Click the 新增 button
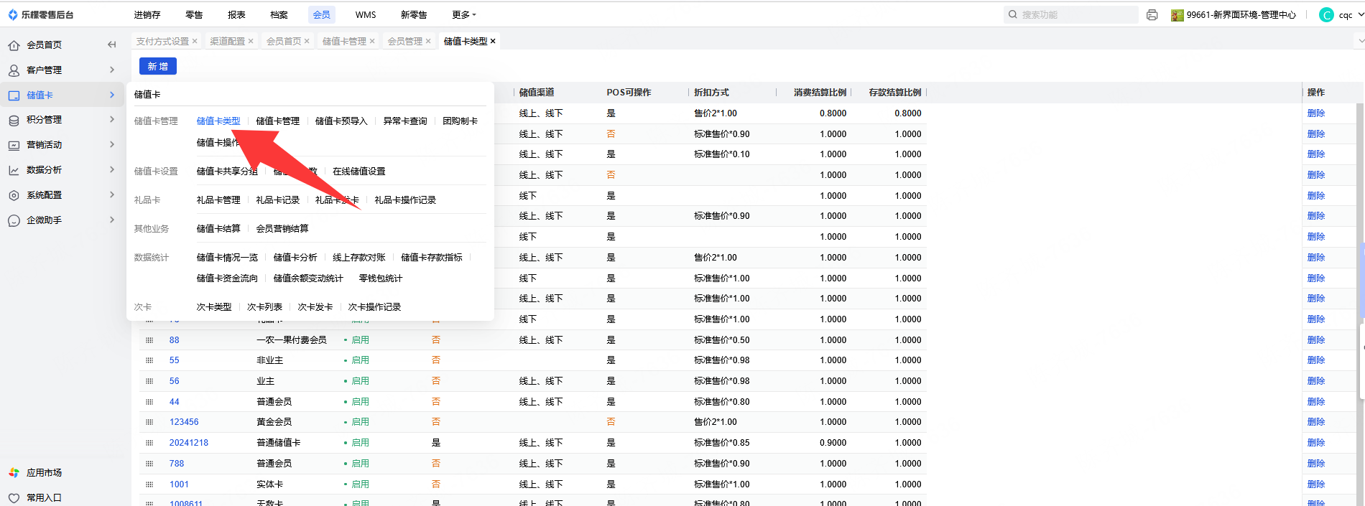The image size is (1365, 506). point(157,67)
